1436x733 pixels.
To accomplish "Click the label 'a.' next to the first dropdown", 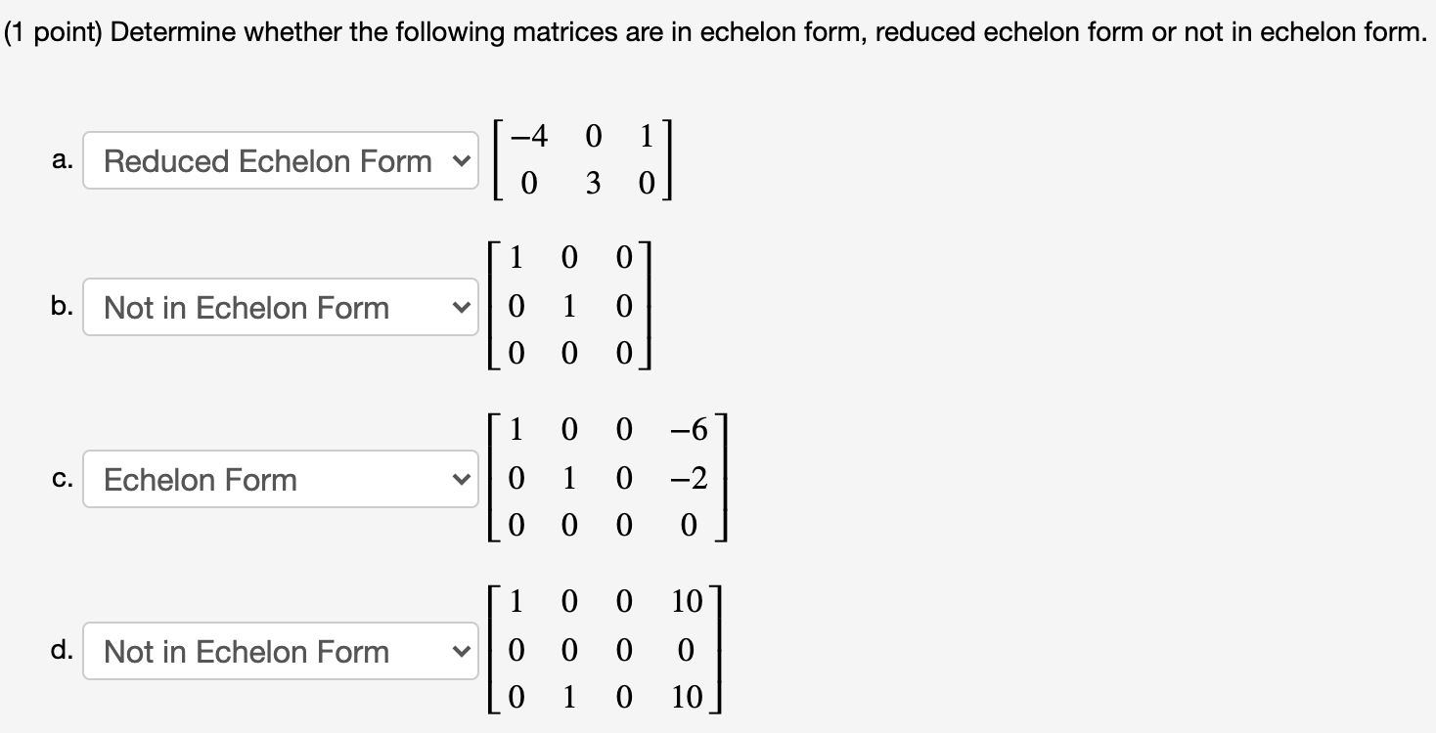I will (x=64, y=160).
